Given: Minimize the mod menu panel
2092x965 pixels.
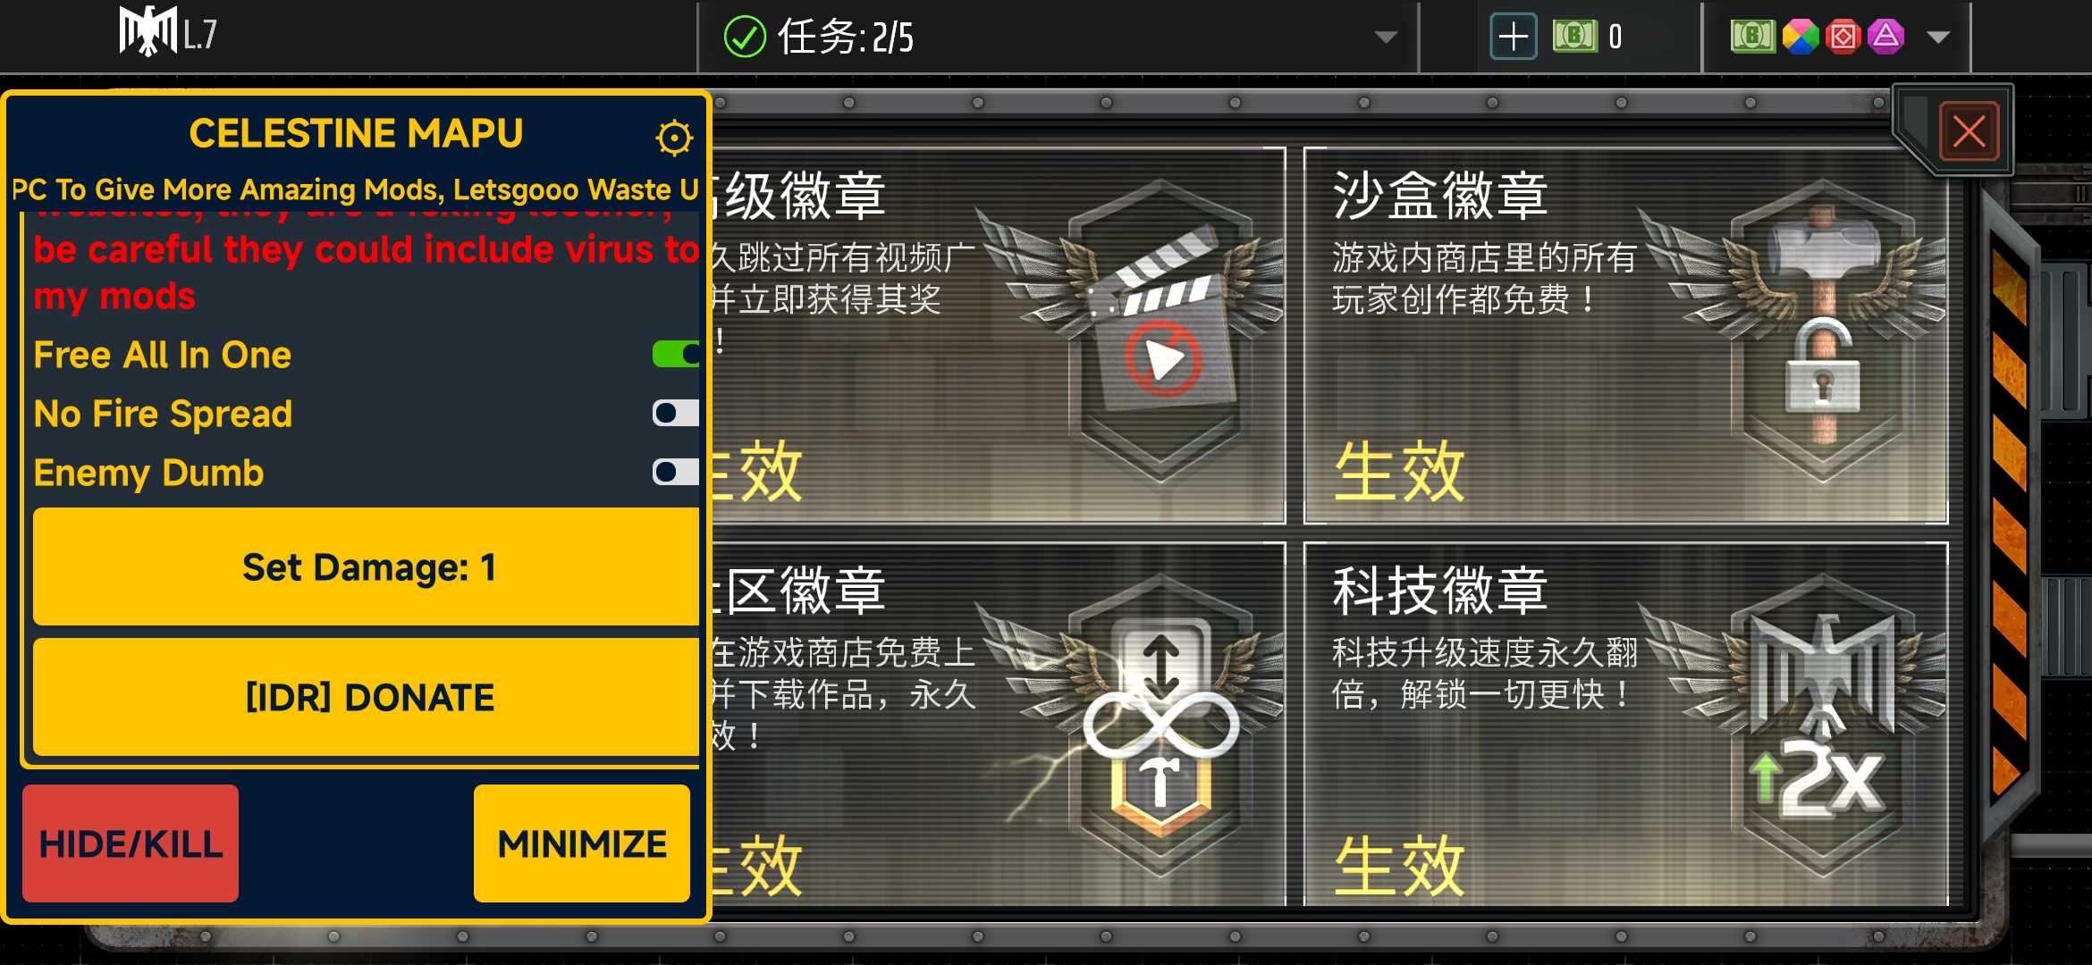Looking at the screenshot, I should tap(582, 843).
